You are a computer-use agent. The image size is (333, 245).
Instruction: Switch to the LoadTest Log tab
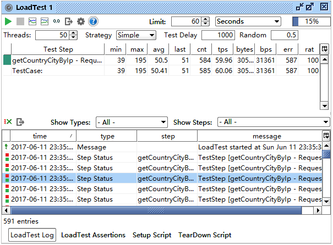tap(32, 235)
